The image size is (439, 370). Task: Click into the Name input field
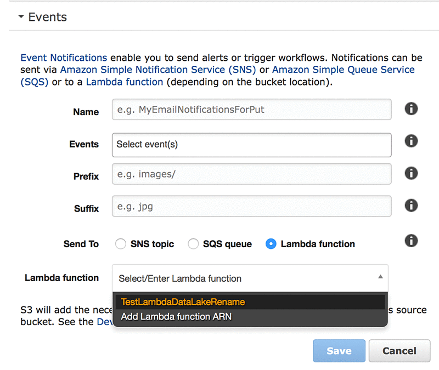(x=251, y=110)
